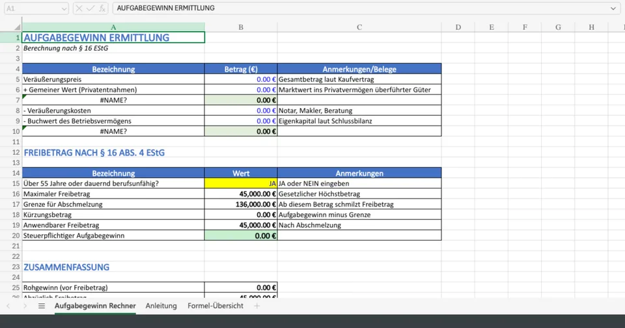The width and height of the screenshot is (625, 328).
Task: Add a new sheet with plus icon
Action: pos(257,306)
